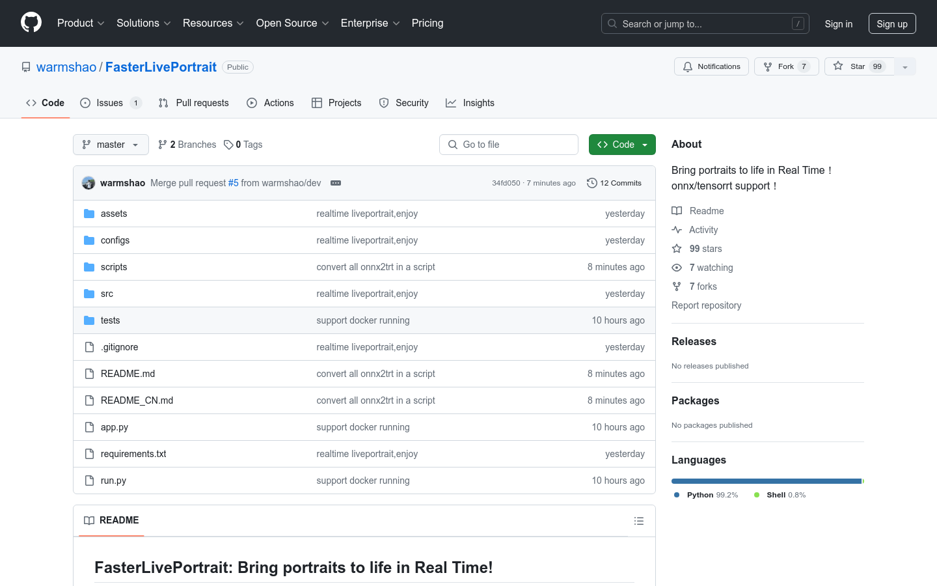Click the eye icon next to watching
The width and height of the screenshot is (937, 586).
(677, 268)
